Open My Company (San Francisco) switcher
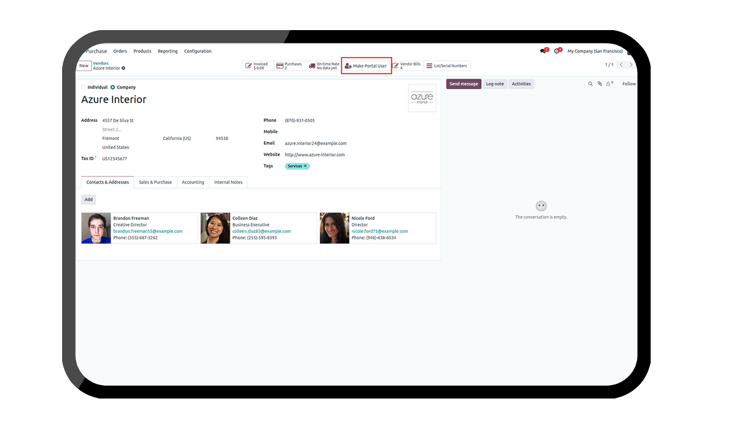This screenshot has width=738, height=428. pyautogui.click(x=595, y=52)
